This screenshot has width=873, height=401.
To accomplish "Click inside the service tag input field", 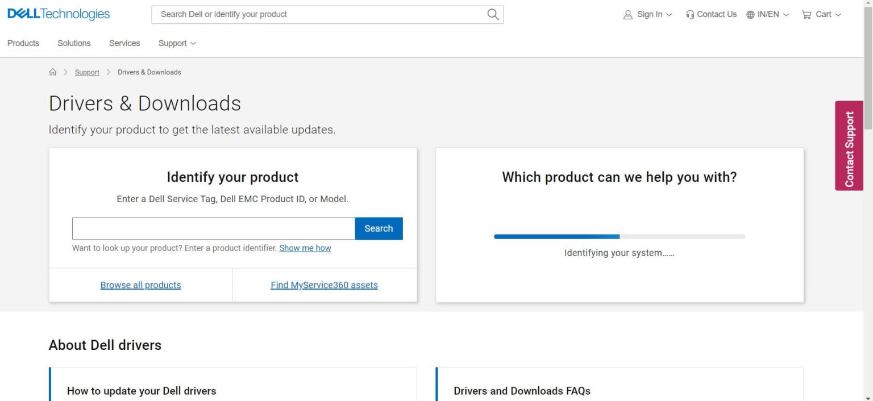I will click(213, 228).
